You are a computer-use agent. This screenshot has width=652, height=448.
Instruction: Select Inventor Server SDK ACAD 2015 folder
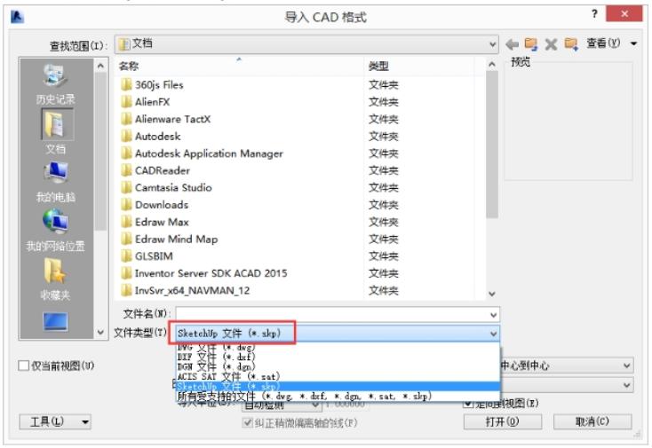tap(204, 273)
